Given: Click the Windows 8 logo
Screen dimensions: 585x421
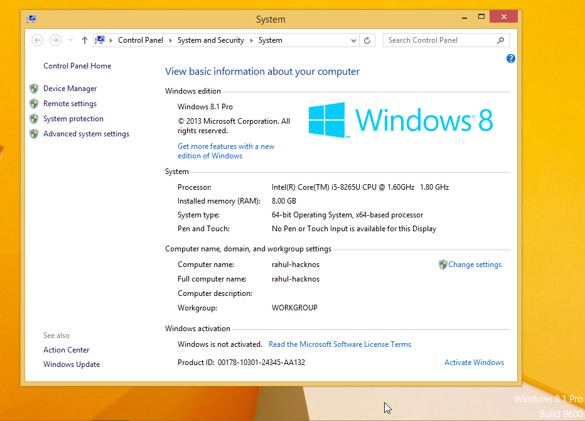Looking at the screenshot, I should click(401, 120).
